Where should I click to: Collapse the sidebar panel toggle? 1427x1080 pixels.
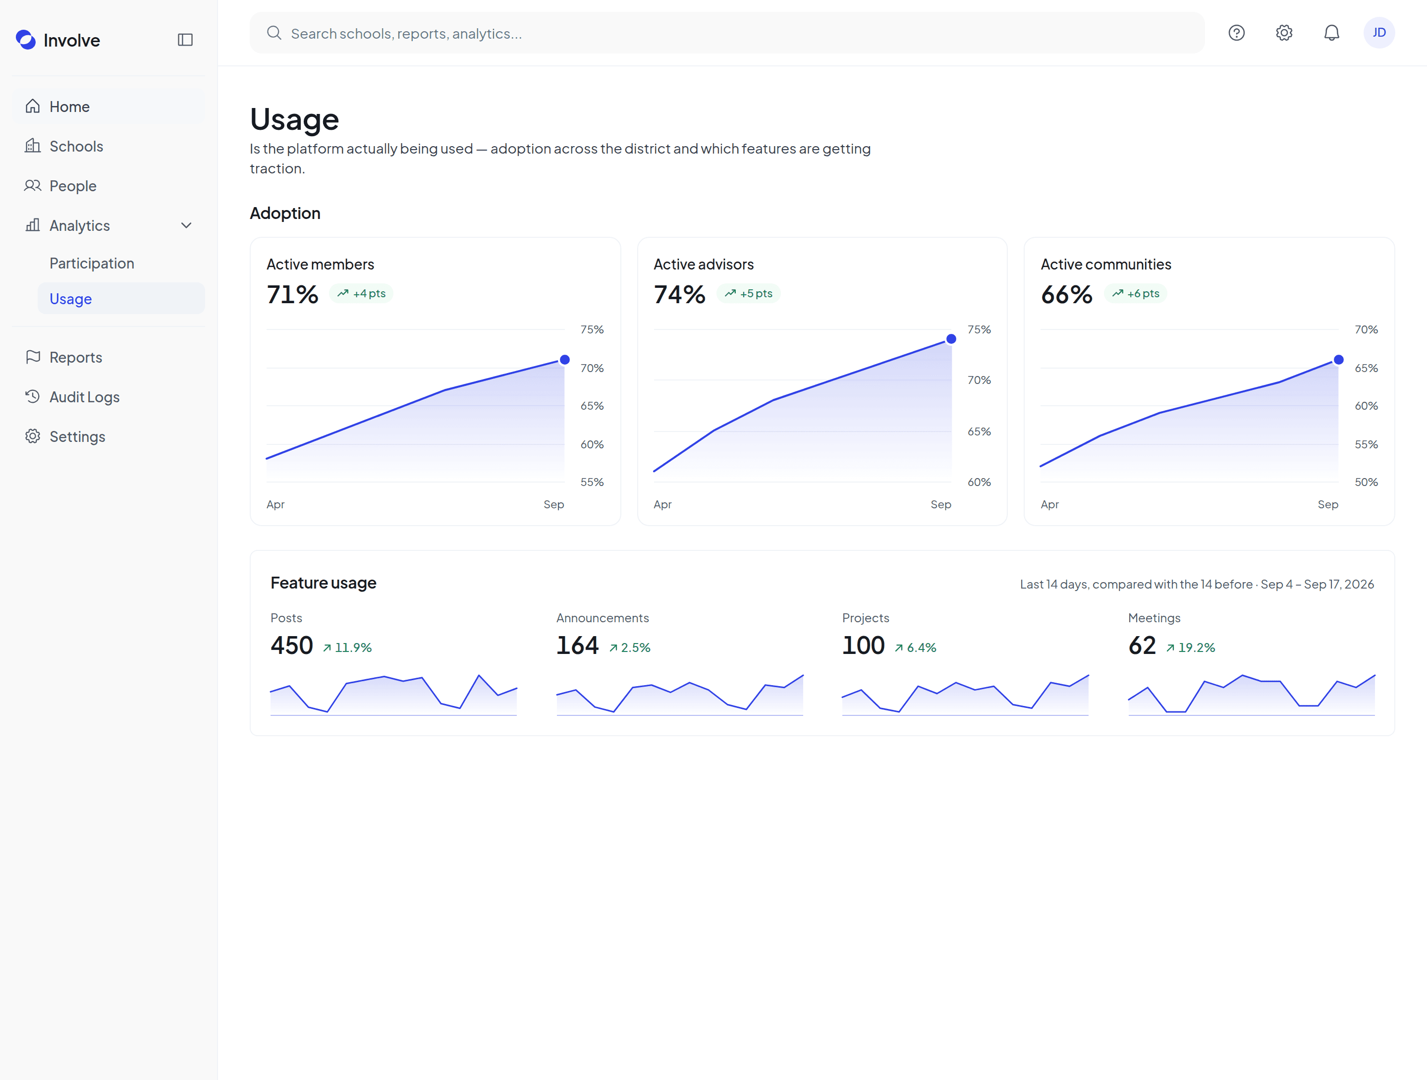[x=185, y=40]
